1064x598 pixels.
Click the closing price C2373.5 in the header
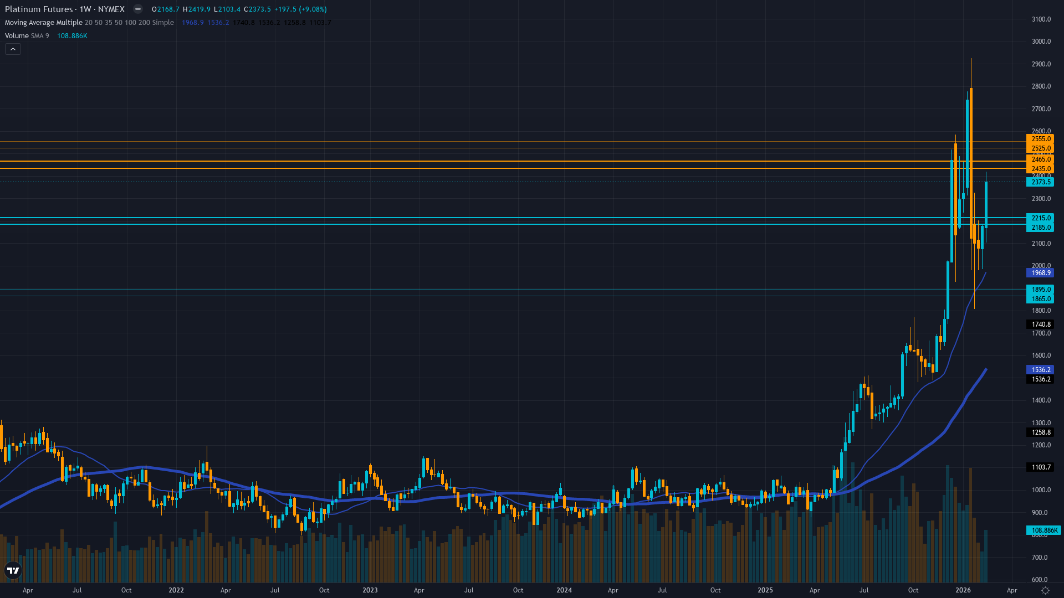[258, 9]
